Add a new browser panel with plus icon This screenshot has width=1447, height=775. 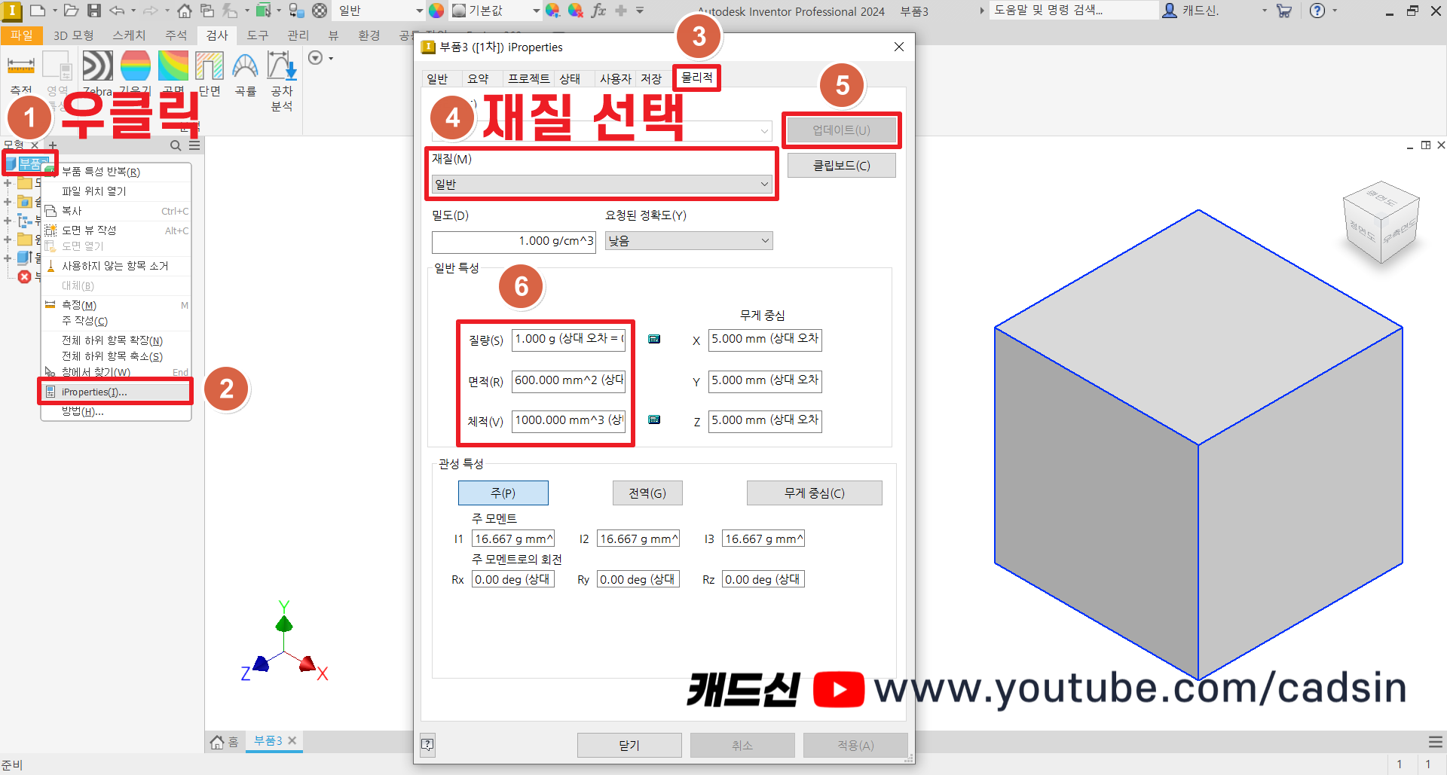(x=53, y=145)
